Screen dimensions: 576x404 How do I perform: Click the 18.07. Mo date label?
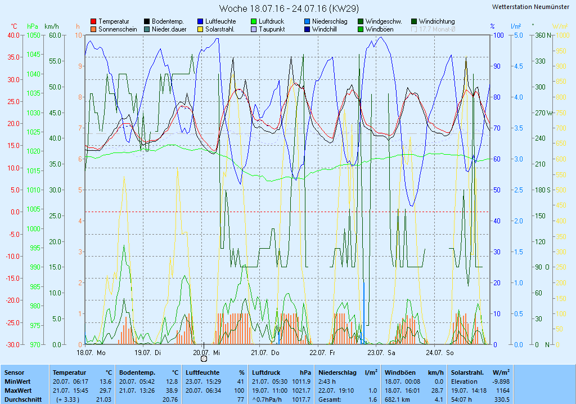(91, 353)
